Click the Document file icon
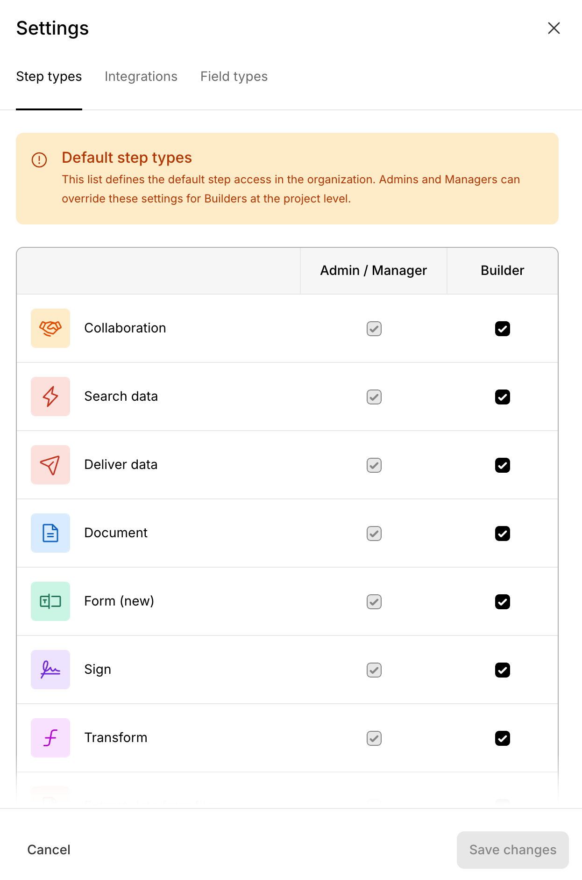 pos(50,533)
